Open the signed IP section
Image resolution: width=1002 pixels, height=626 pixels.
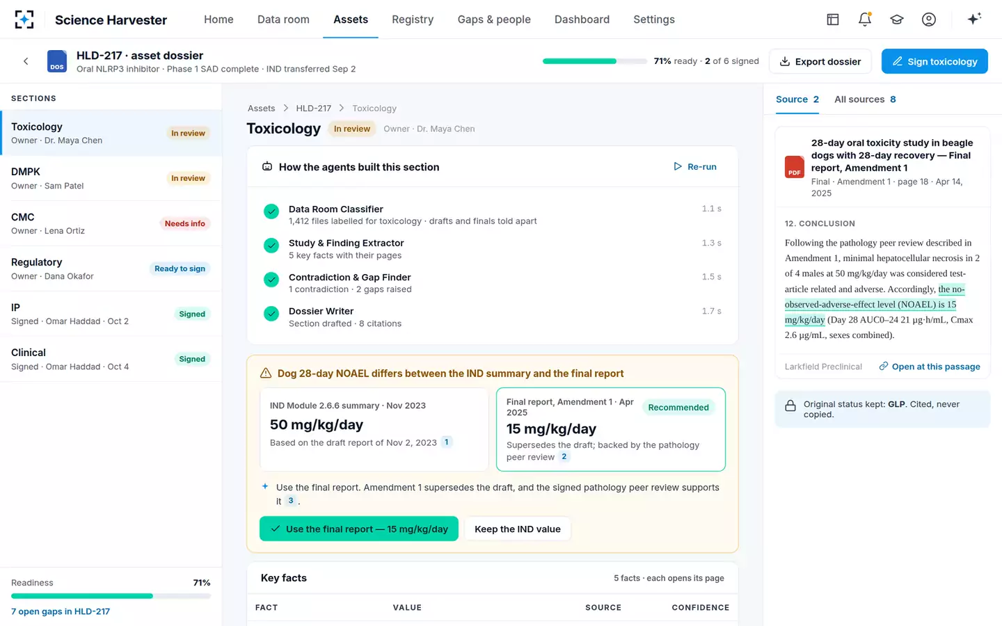(111, 314)
